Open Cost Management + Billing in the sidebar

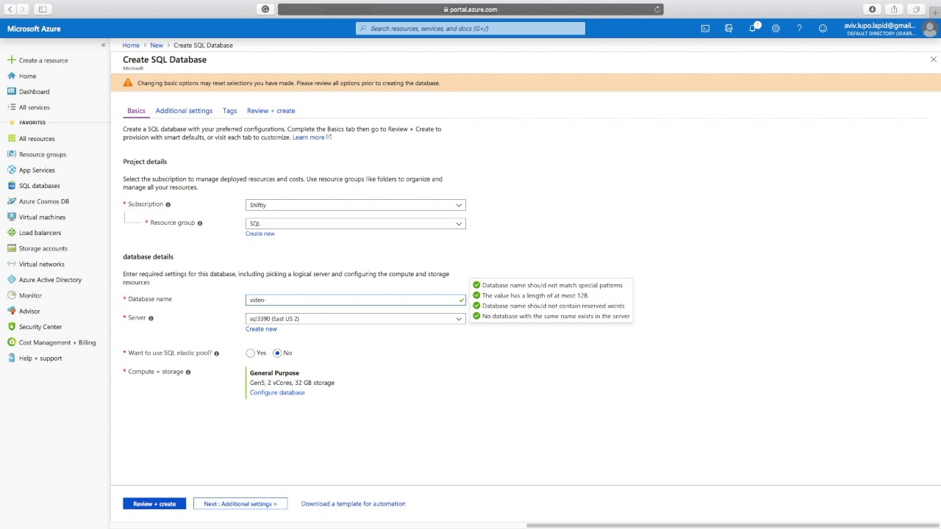pyautogui.click(x=57, y=342)
